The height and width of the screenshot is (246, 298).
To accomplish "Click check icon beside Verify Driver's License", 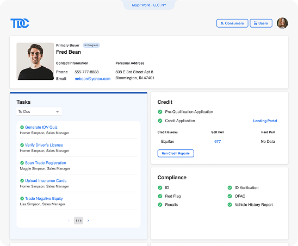I will 22,145.
